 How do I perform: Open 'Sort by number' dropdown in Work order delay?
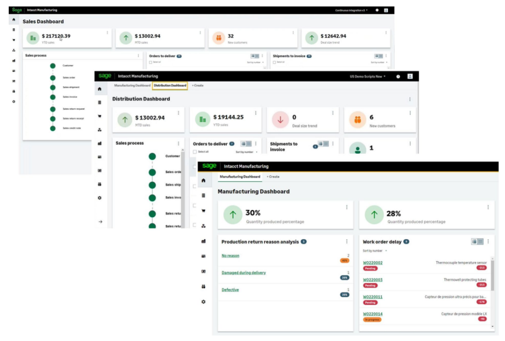click(375, 250)
